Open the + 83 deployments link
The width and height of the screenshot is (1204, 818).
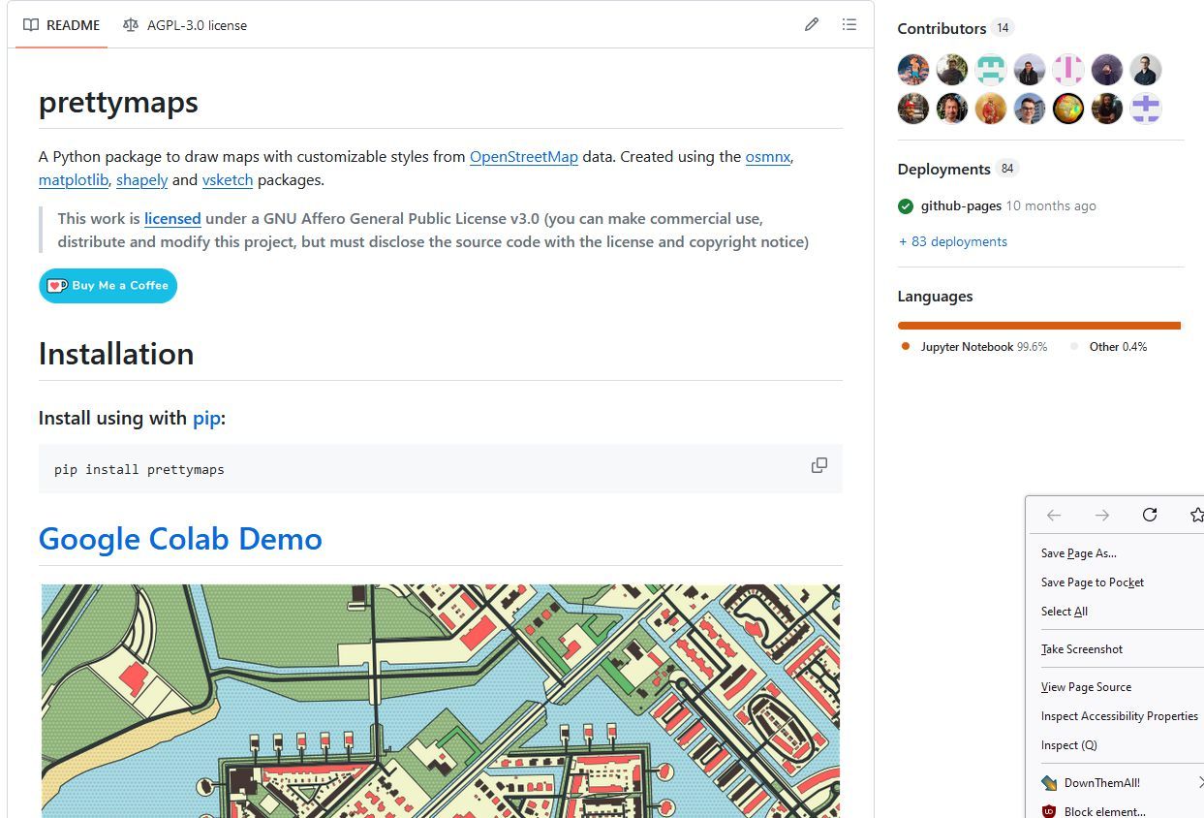coord(952,242)
